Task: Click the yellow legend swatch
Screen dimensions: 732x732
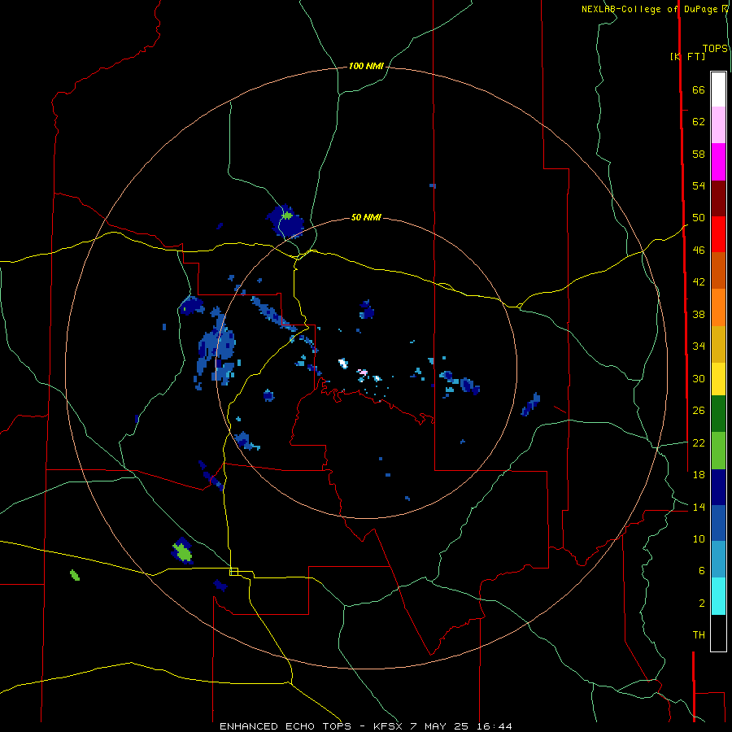Action: pos(718,379)
